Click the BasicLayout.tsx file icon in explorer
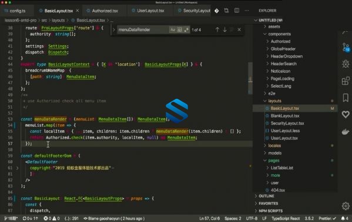The width and height of the screenshot is (352, 222). 267,109
